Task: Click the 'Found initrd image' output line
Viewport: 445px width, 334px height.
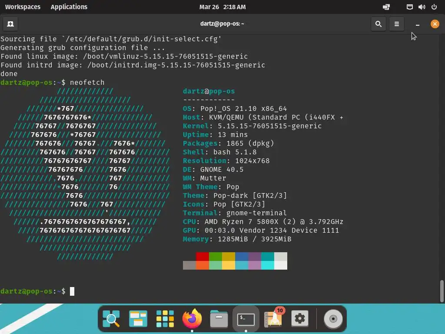Action: (x=133, y=65)
